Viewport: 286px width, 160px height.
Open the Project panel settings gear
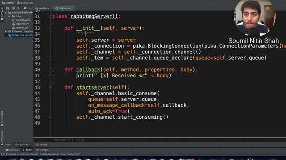(x=25, y=8)
